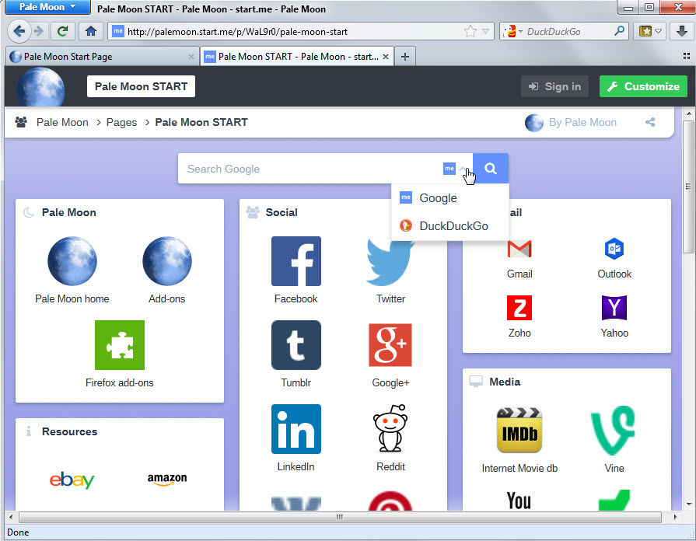Focus the Search Google input field

click(311, 169)
